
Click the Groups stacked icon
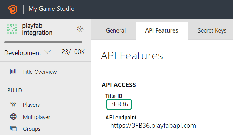[x=13, y=128]
